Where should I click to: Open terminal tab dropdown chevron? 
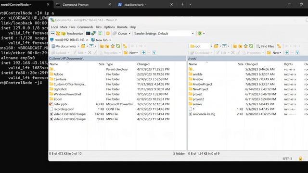click(190, 4)
